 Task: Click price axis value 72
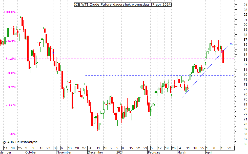tap(245, 114)
